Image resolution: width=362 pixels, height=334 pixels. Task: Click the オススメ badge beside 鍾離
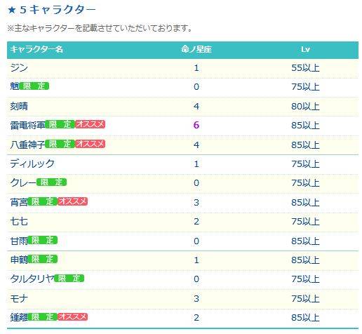(x=73, y=316)
